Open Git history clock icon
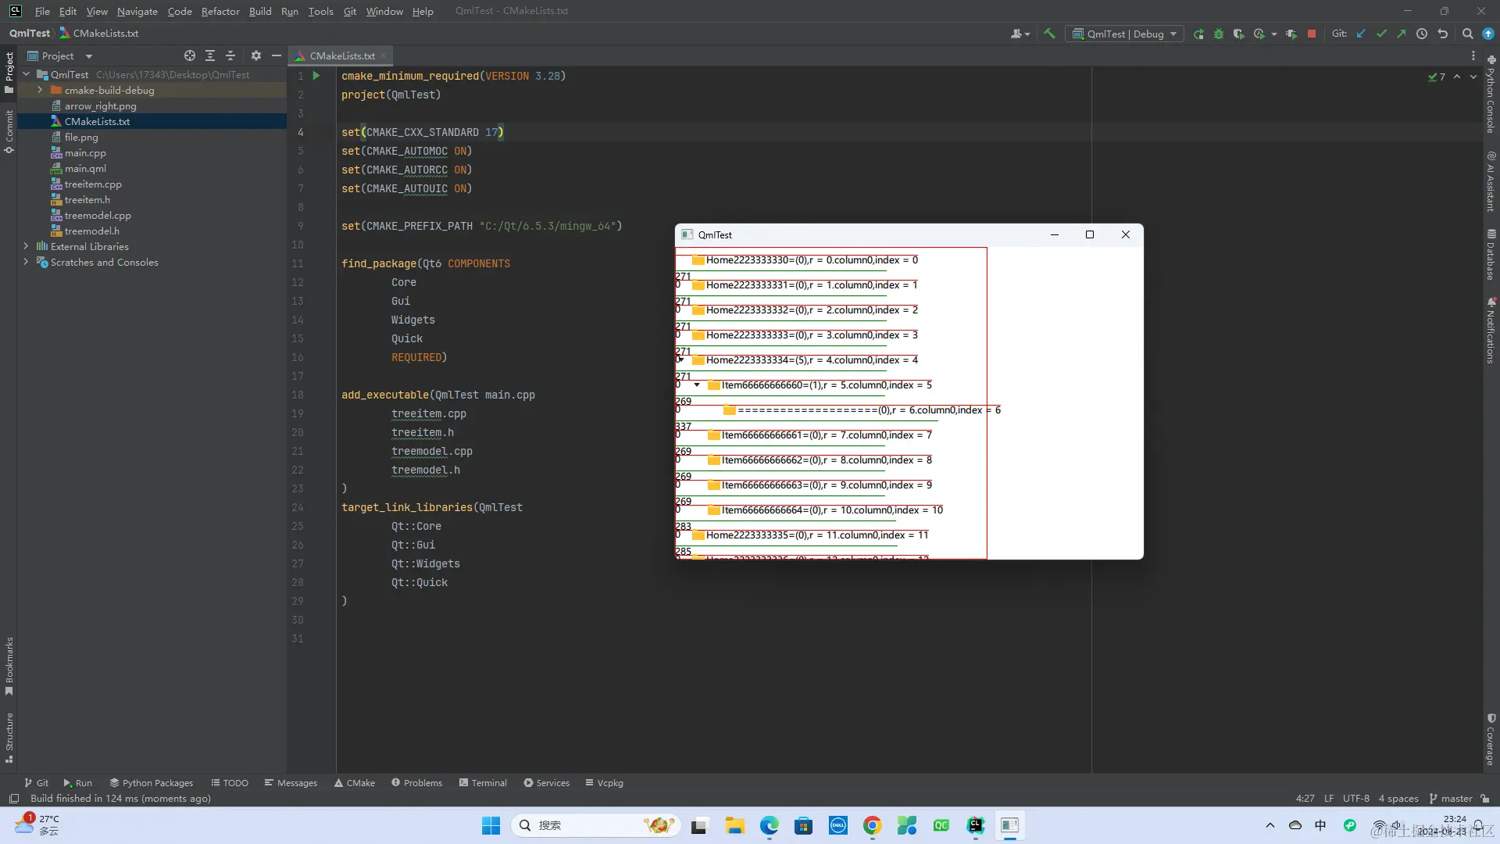This screenshot has width=1500, height=844. [x=1422, y=34]
